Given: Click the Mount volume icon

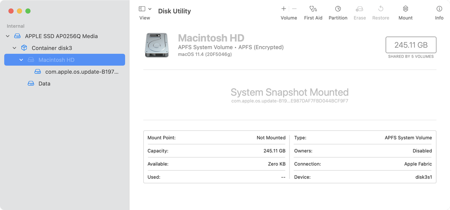Looking at the screenshot, I should click(x=405, y=9).
